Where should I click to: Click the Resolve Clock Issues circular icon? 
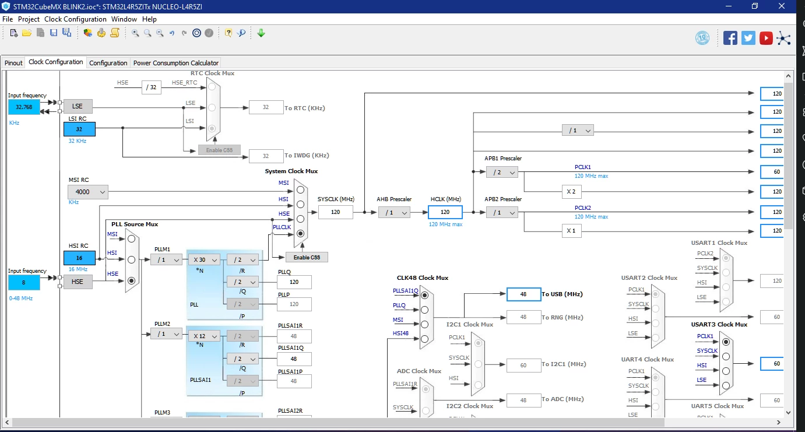click(x=196, y=33)
